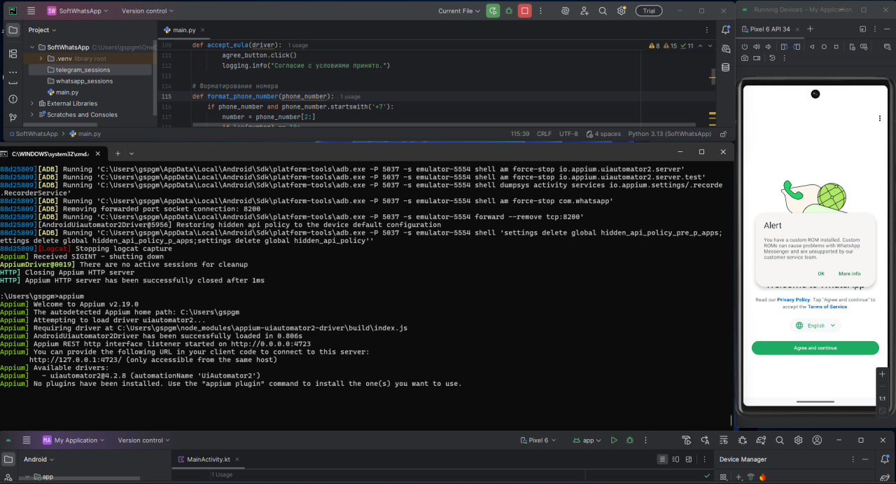Open Code With Me add-user icon

pyautogui.click(x=584, y=11)
